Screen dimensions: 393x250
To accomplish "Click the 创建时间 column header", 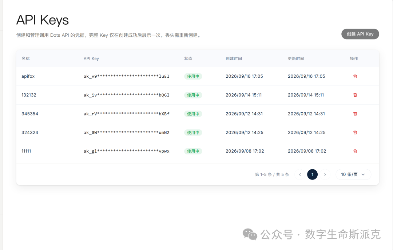I will click(234, 59).
